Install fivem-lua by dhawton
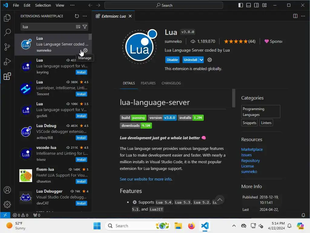The width and height of the screenshot is (310, 233). point(81,181)
